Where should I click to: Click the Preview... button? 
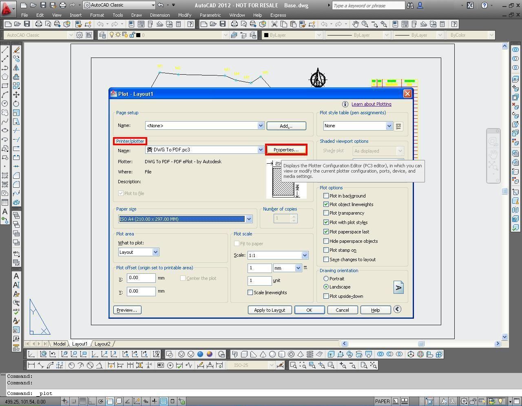tap(127, 310)
